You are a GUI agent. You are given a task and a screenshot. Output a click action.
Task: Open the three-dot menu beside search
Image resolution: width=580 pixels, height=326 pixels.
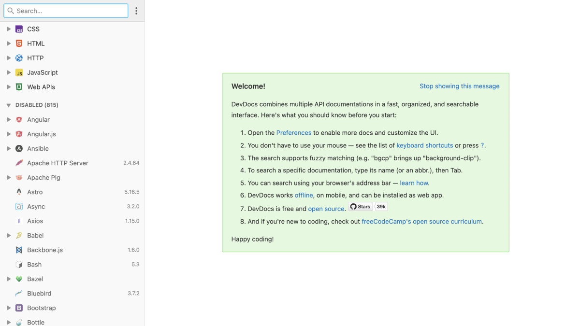click(136, 11)
